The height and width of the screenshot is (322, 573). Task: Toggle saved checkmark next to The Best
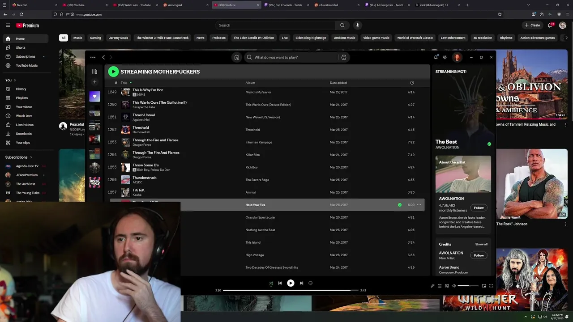[x=489, y=144]
